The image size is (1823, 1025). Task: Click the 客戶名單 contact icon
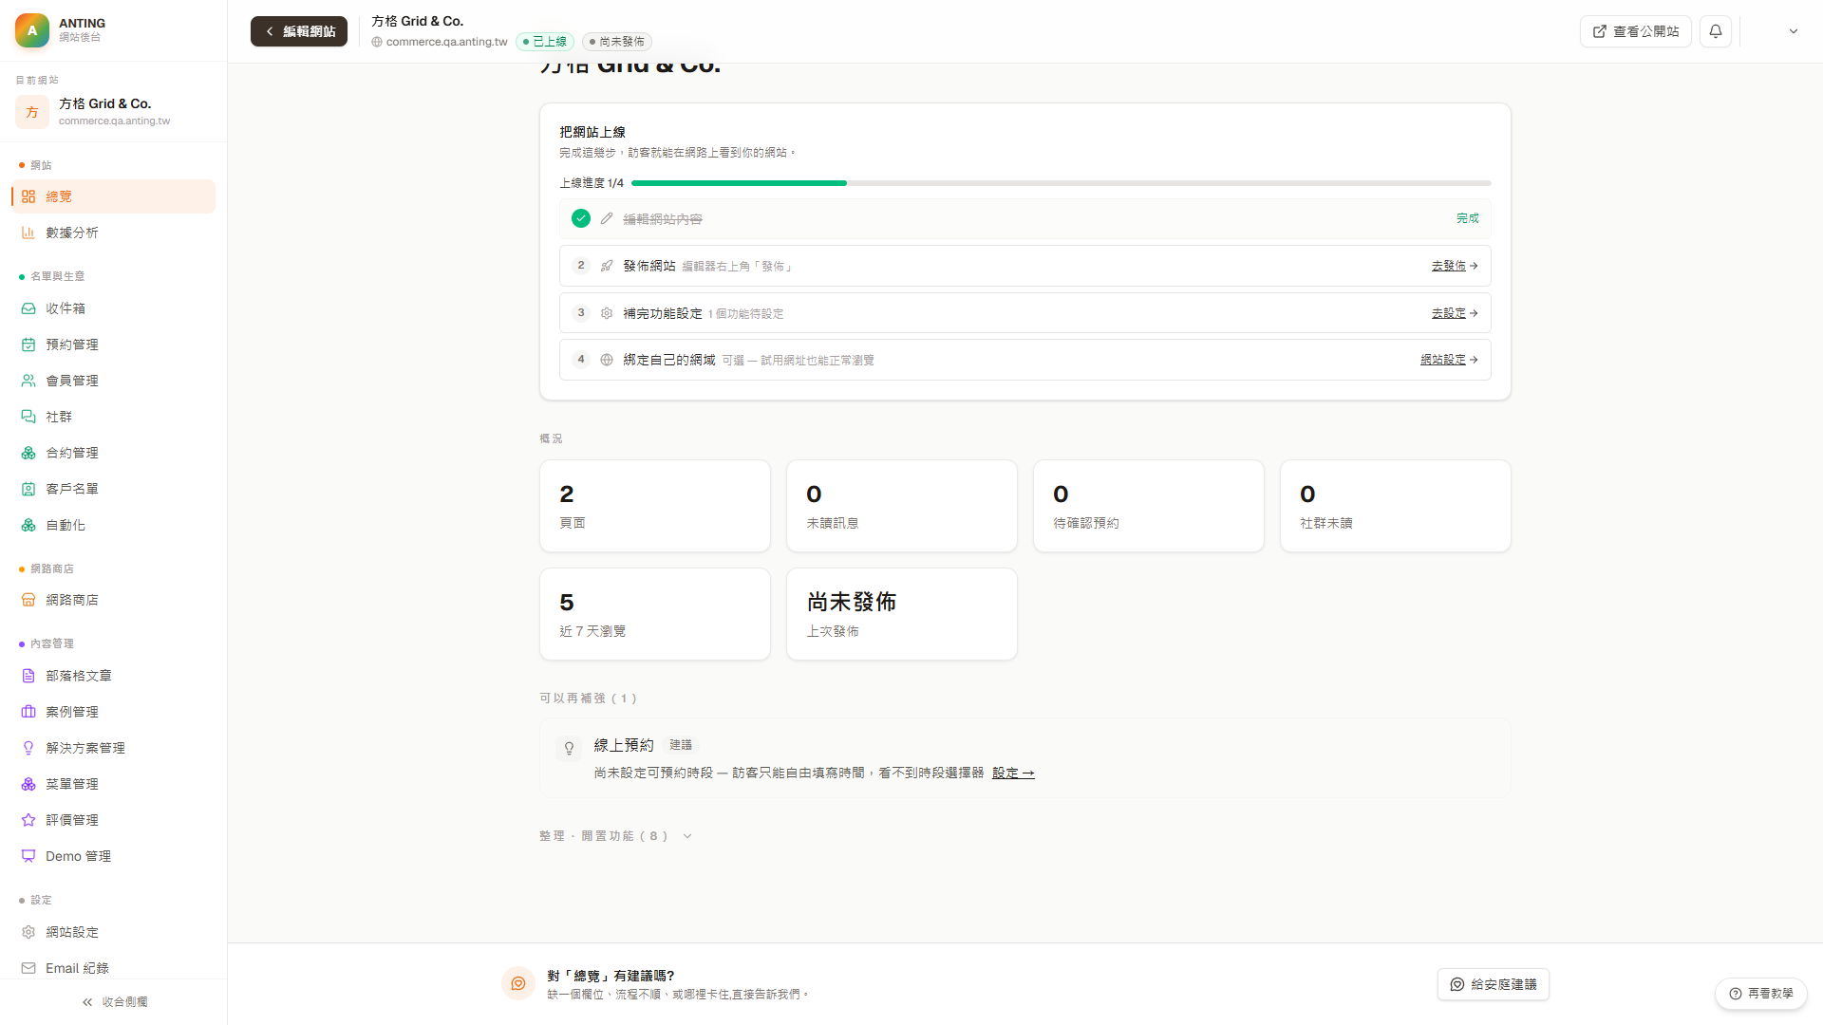coord(28,489)
